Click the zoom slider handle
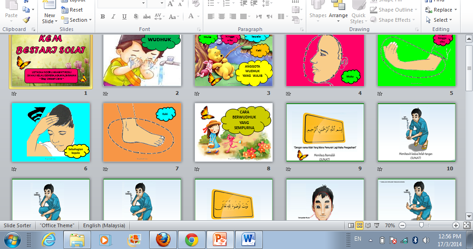Viewport: 473px width, 249px height. click(421, 225)
